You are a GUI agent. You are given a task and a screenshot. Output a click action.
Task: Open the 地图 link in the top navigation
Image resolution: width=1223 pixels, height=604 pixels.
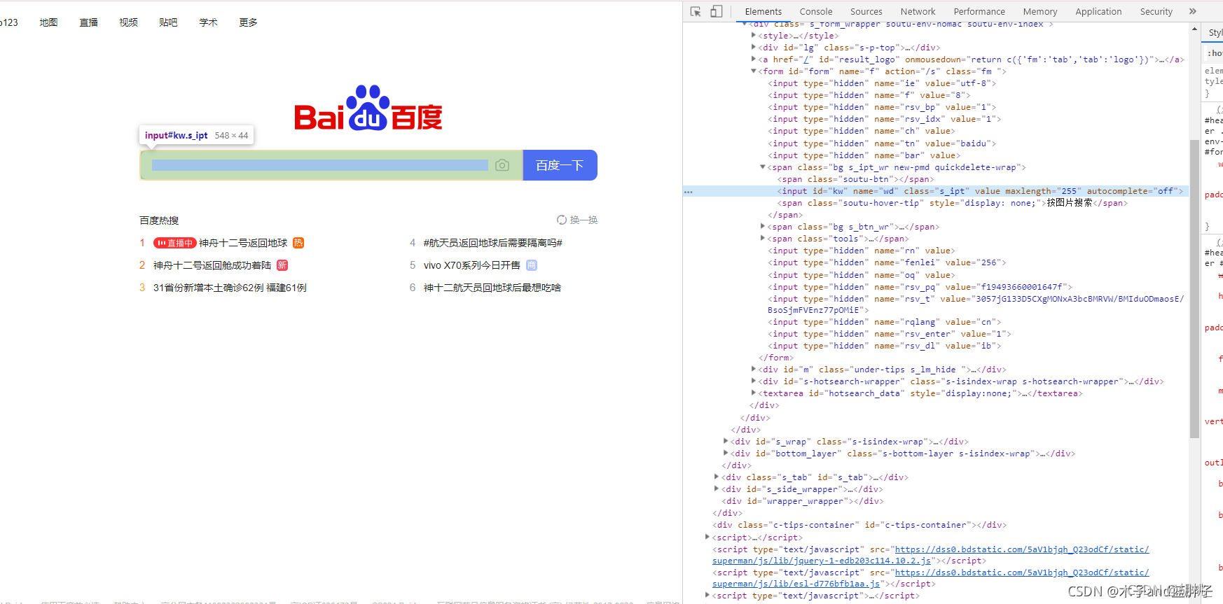click(x=49, y=22)
